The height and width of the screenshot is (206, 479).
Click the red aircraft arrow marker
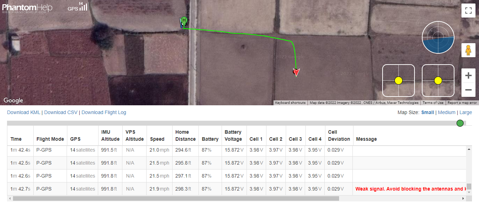click(x=297, y=72)
